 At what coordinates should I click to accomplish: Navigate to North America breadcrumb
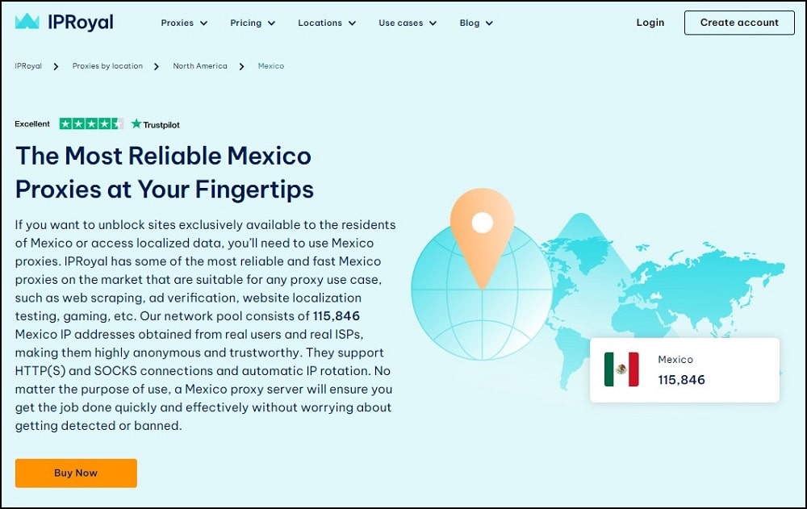[x=199, y=66]
